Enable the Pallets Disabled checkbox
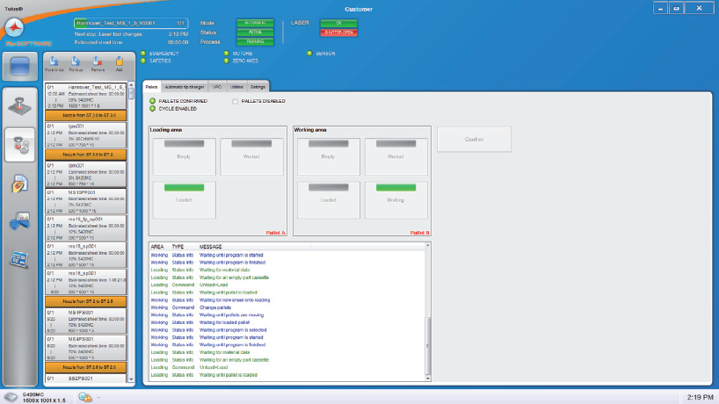This screenshot has height=404, width=719. (235, 101)
